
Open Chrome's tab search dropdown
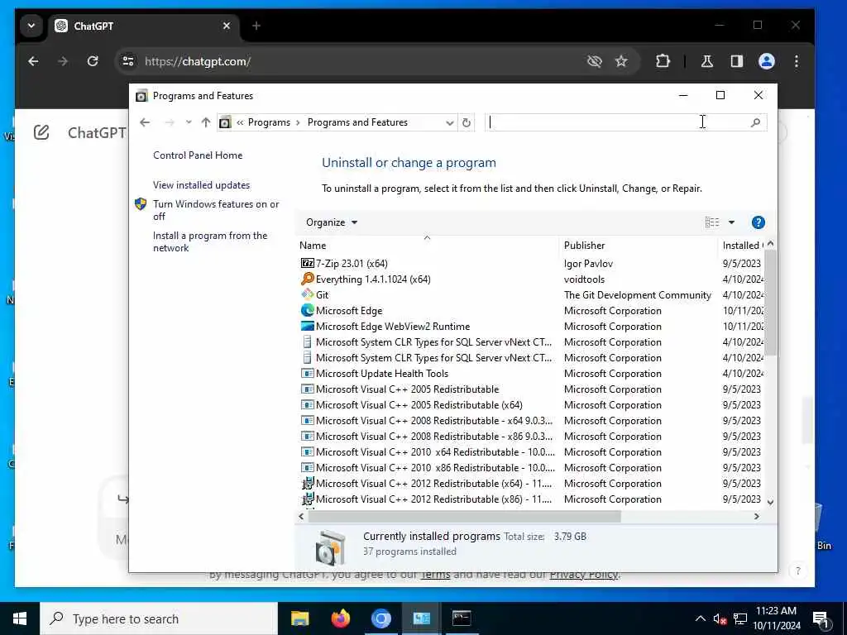pos(31,26)
